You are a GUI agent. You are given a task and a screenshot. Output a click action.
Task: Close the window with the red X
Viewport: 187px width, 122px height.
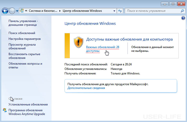[x=181, y=4]
